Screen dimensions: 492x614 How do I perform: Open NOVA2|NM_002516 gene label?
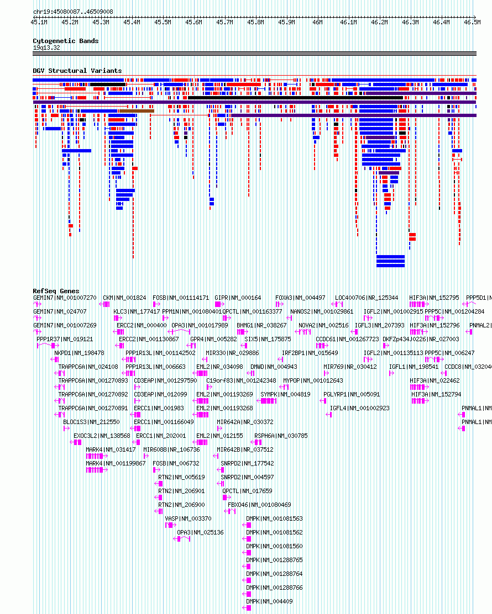(x=323, y=325)
